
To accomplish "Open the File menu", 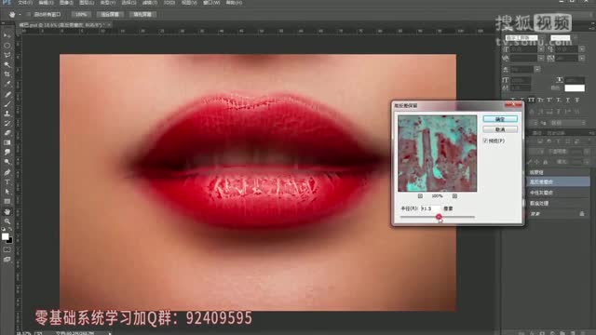I will (25, 2).
